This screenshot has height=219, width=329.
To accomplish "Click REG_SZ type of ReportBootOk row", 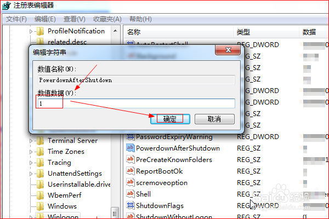I will coord(248,171).
